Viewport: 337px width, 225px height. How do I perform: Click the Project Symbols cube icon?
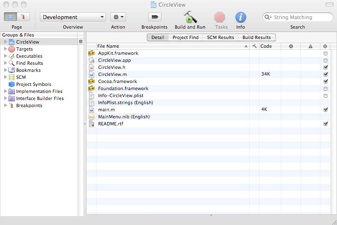(x=12, y=84)
